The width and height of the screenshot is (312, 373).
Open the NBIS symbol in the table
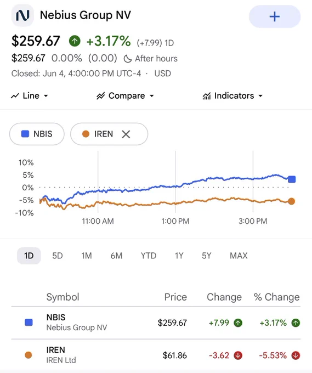coord(56,318)
